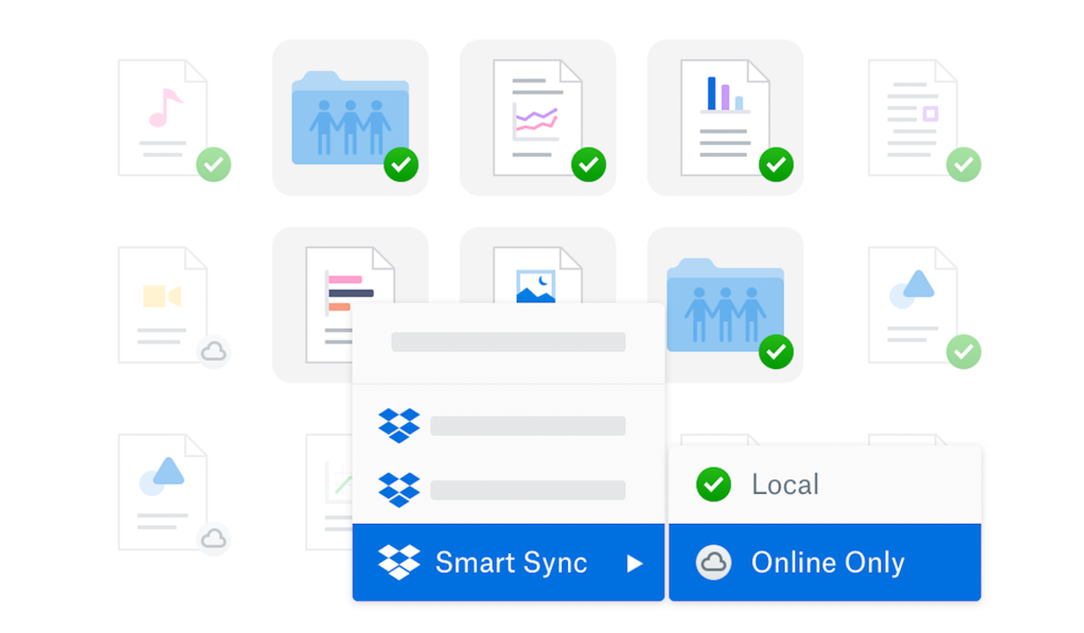
Task: Choose the Online Only text label
Action: (x=827, y=563)
